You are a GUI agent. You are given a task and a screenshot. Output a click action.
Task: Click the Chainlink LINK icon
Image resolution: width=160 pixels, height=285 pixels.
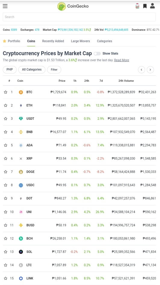21,278
